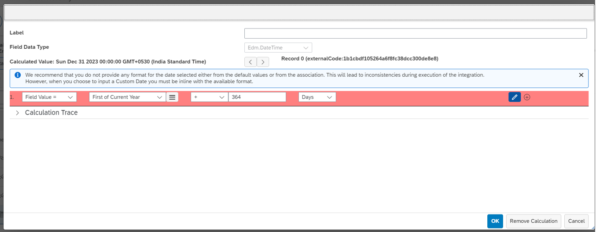Open the + operator dropdown
The height and width of the screenshot is (232, 596).
(x=209, y=97)
